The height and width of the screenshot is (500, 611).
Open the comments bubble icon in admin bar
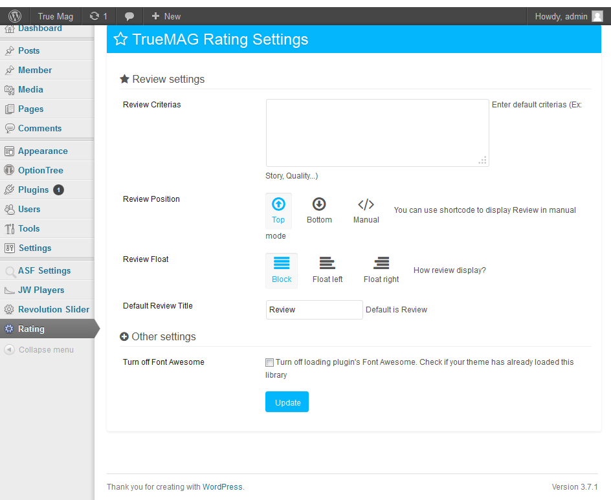coord(129,16)
